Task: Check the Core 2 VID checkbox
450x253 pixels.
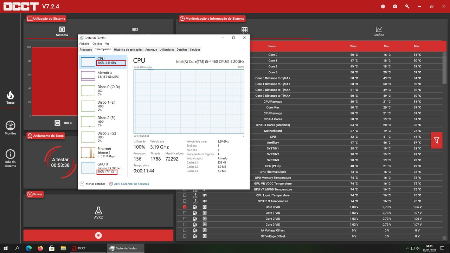Action: click(x=185, y=219)
